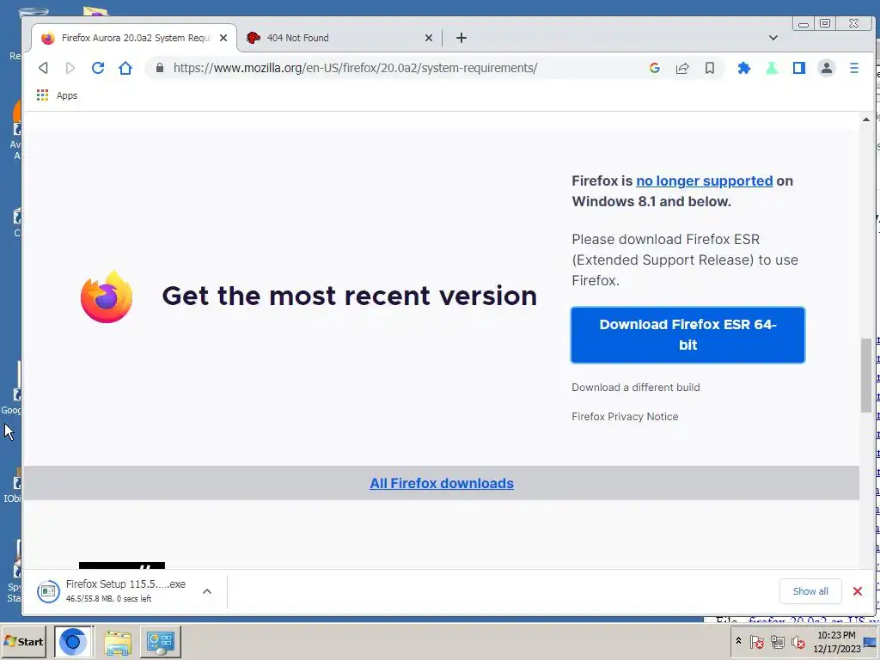Open a new tab with plus button

pyautogui.click(x=461, y=38)
